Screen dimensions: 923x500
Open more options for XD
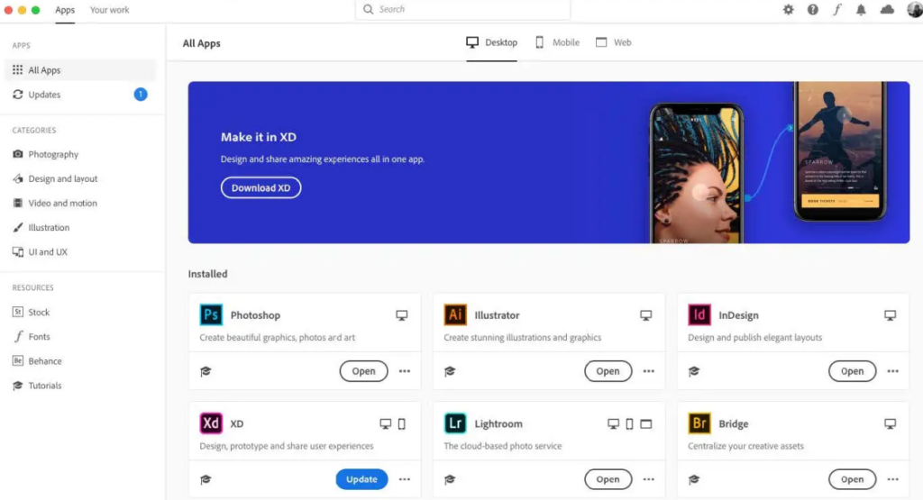[x=405, y=479]
